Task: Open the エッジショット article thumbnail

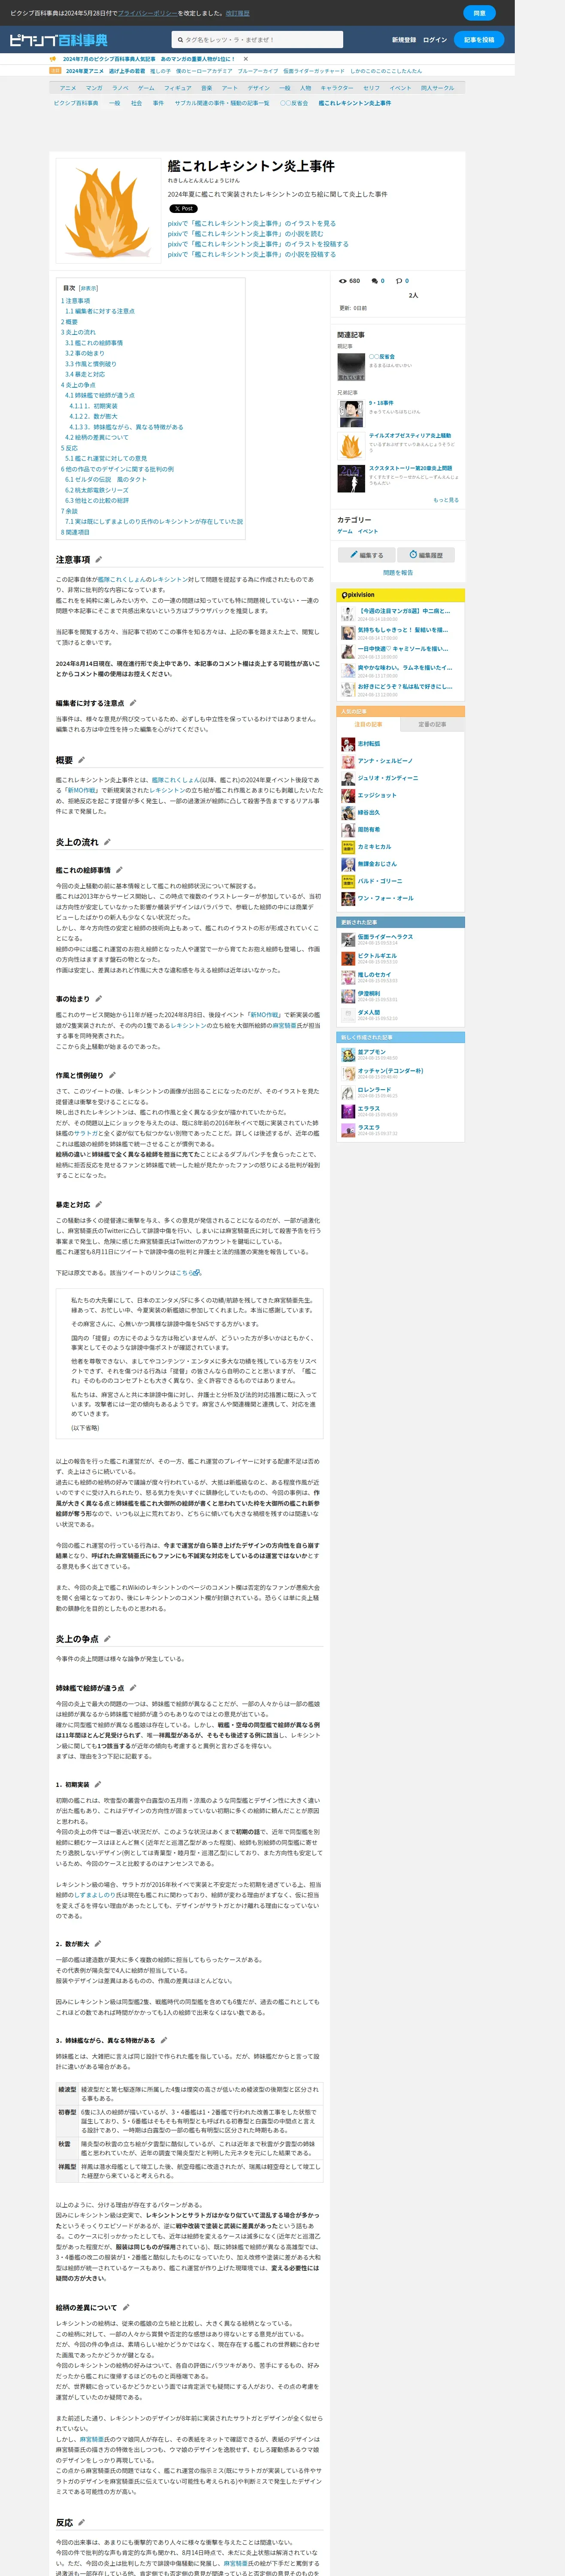Action: click(347, 795)
